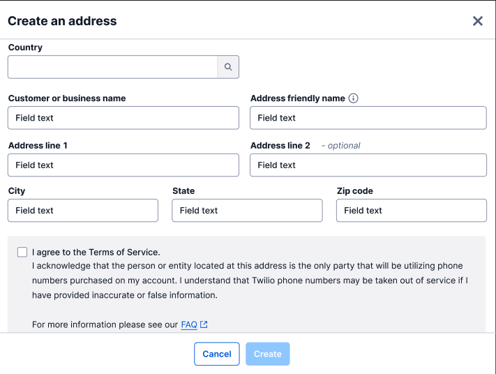
Task: Select the Zip code input box
Action: point(411,211)
